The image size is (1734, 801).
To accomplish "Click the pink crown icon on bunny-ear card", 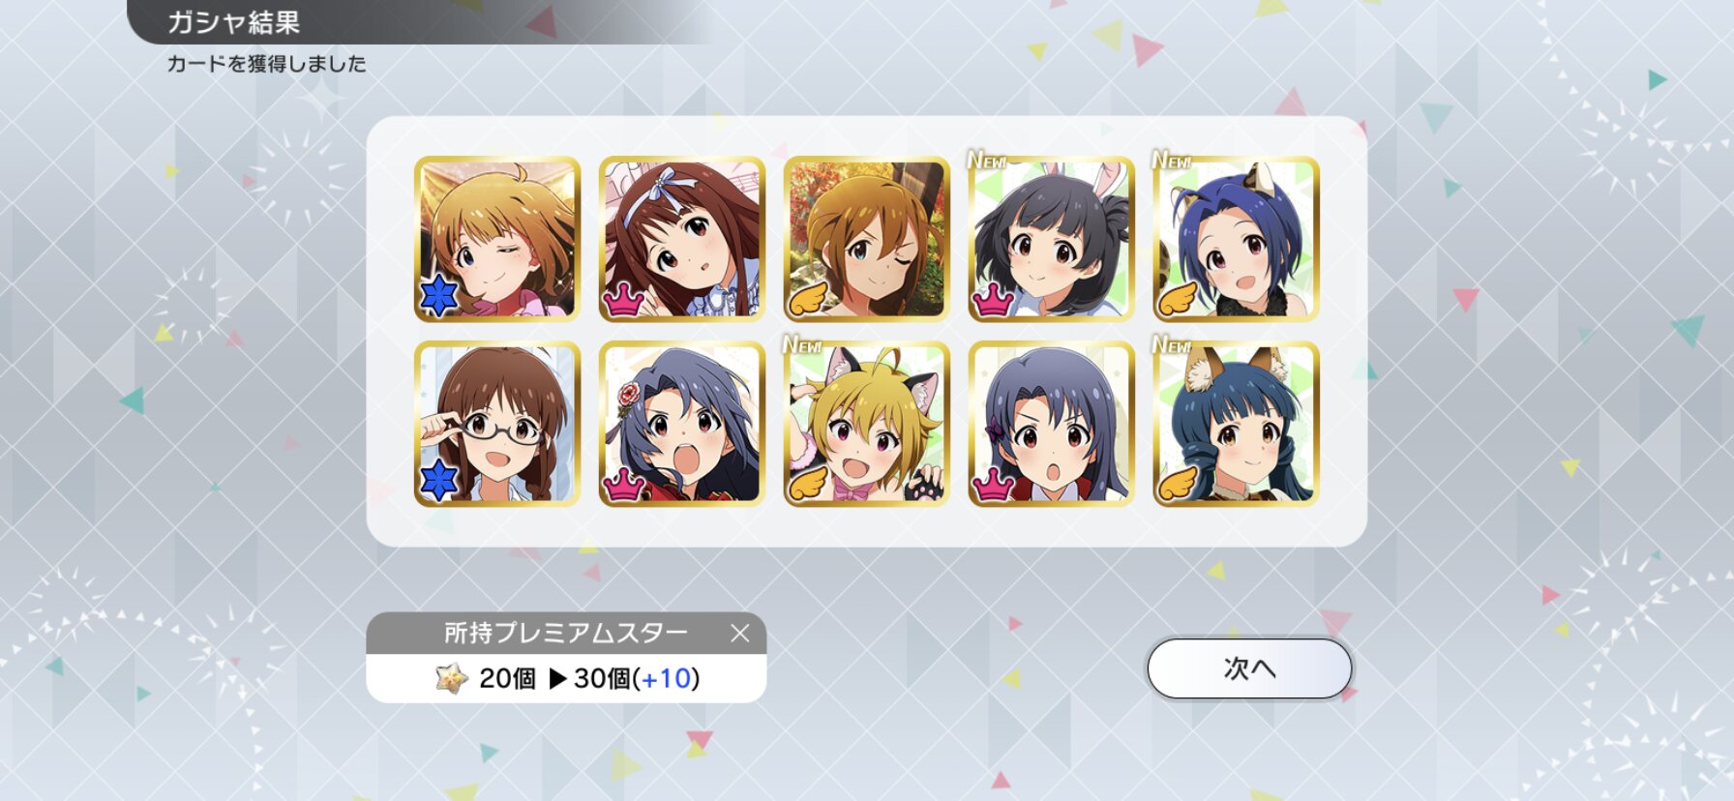I will (x=993, y=301).
